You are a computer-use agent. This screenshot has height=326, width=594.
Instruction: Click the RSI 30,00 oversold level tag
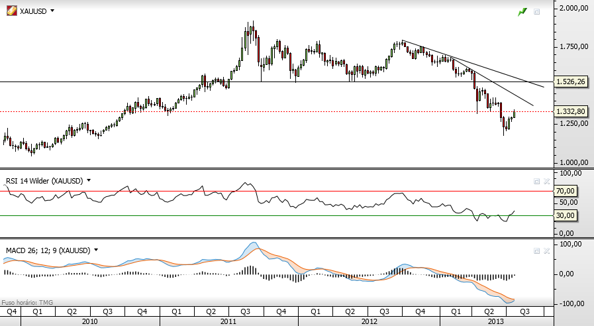(566, 216)
